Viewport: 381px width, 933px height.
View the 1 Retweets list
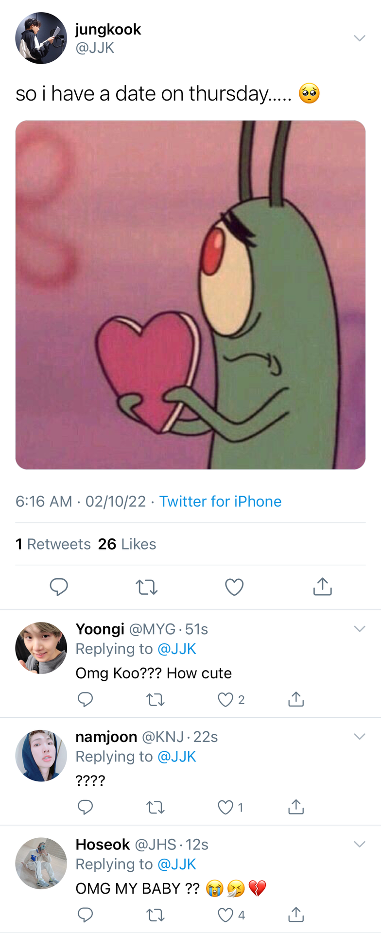(x=53, y=544)
